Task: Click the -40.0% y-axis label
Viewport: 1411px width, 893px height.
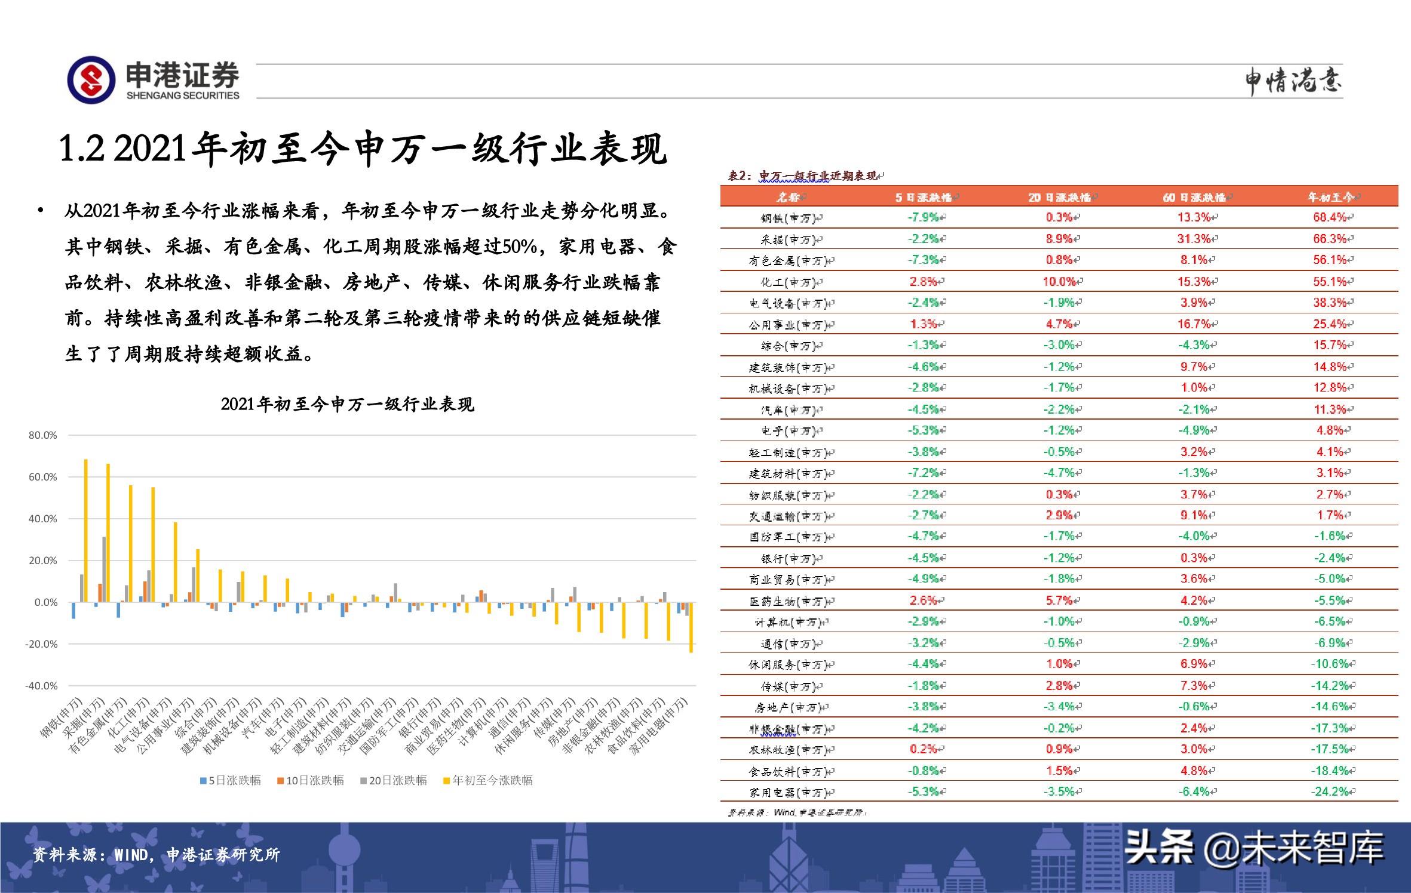Action: [x=41, y=686]
